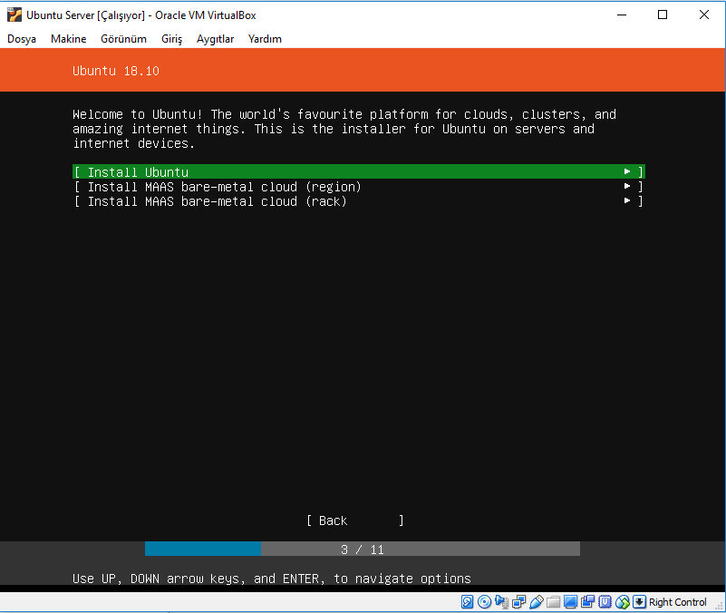The height and width of the screenshot is (613, 726).
Task: Open the Makine menu
Action: 69,39
